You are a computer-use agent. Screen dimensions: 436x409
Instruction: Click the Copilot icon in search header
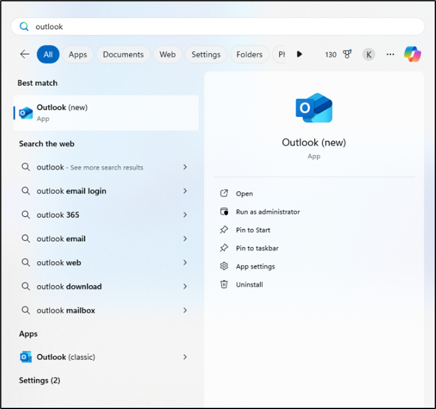pos(412,54)
